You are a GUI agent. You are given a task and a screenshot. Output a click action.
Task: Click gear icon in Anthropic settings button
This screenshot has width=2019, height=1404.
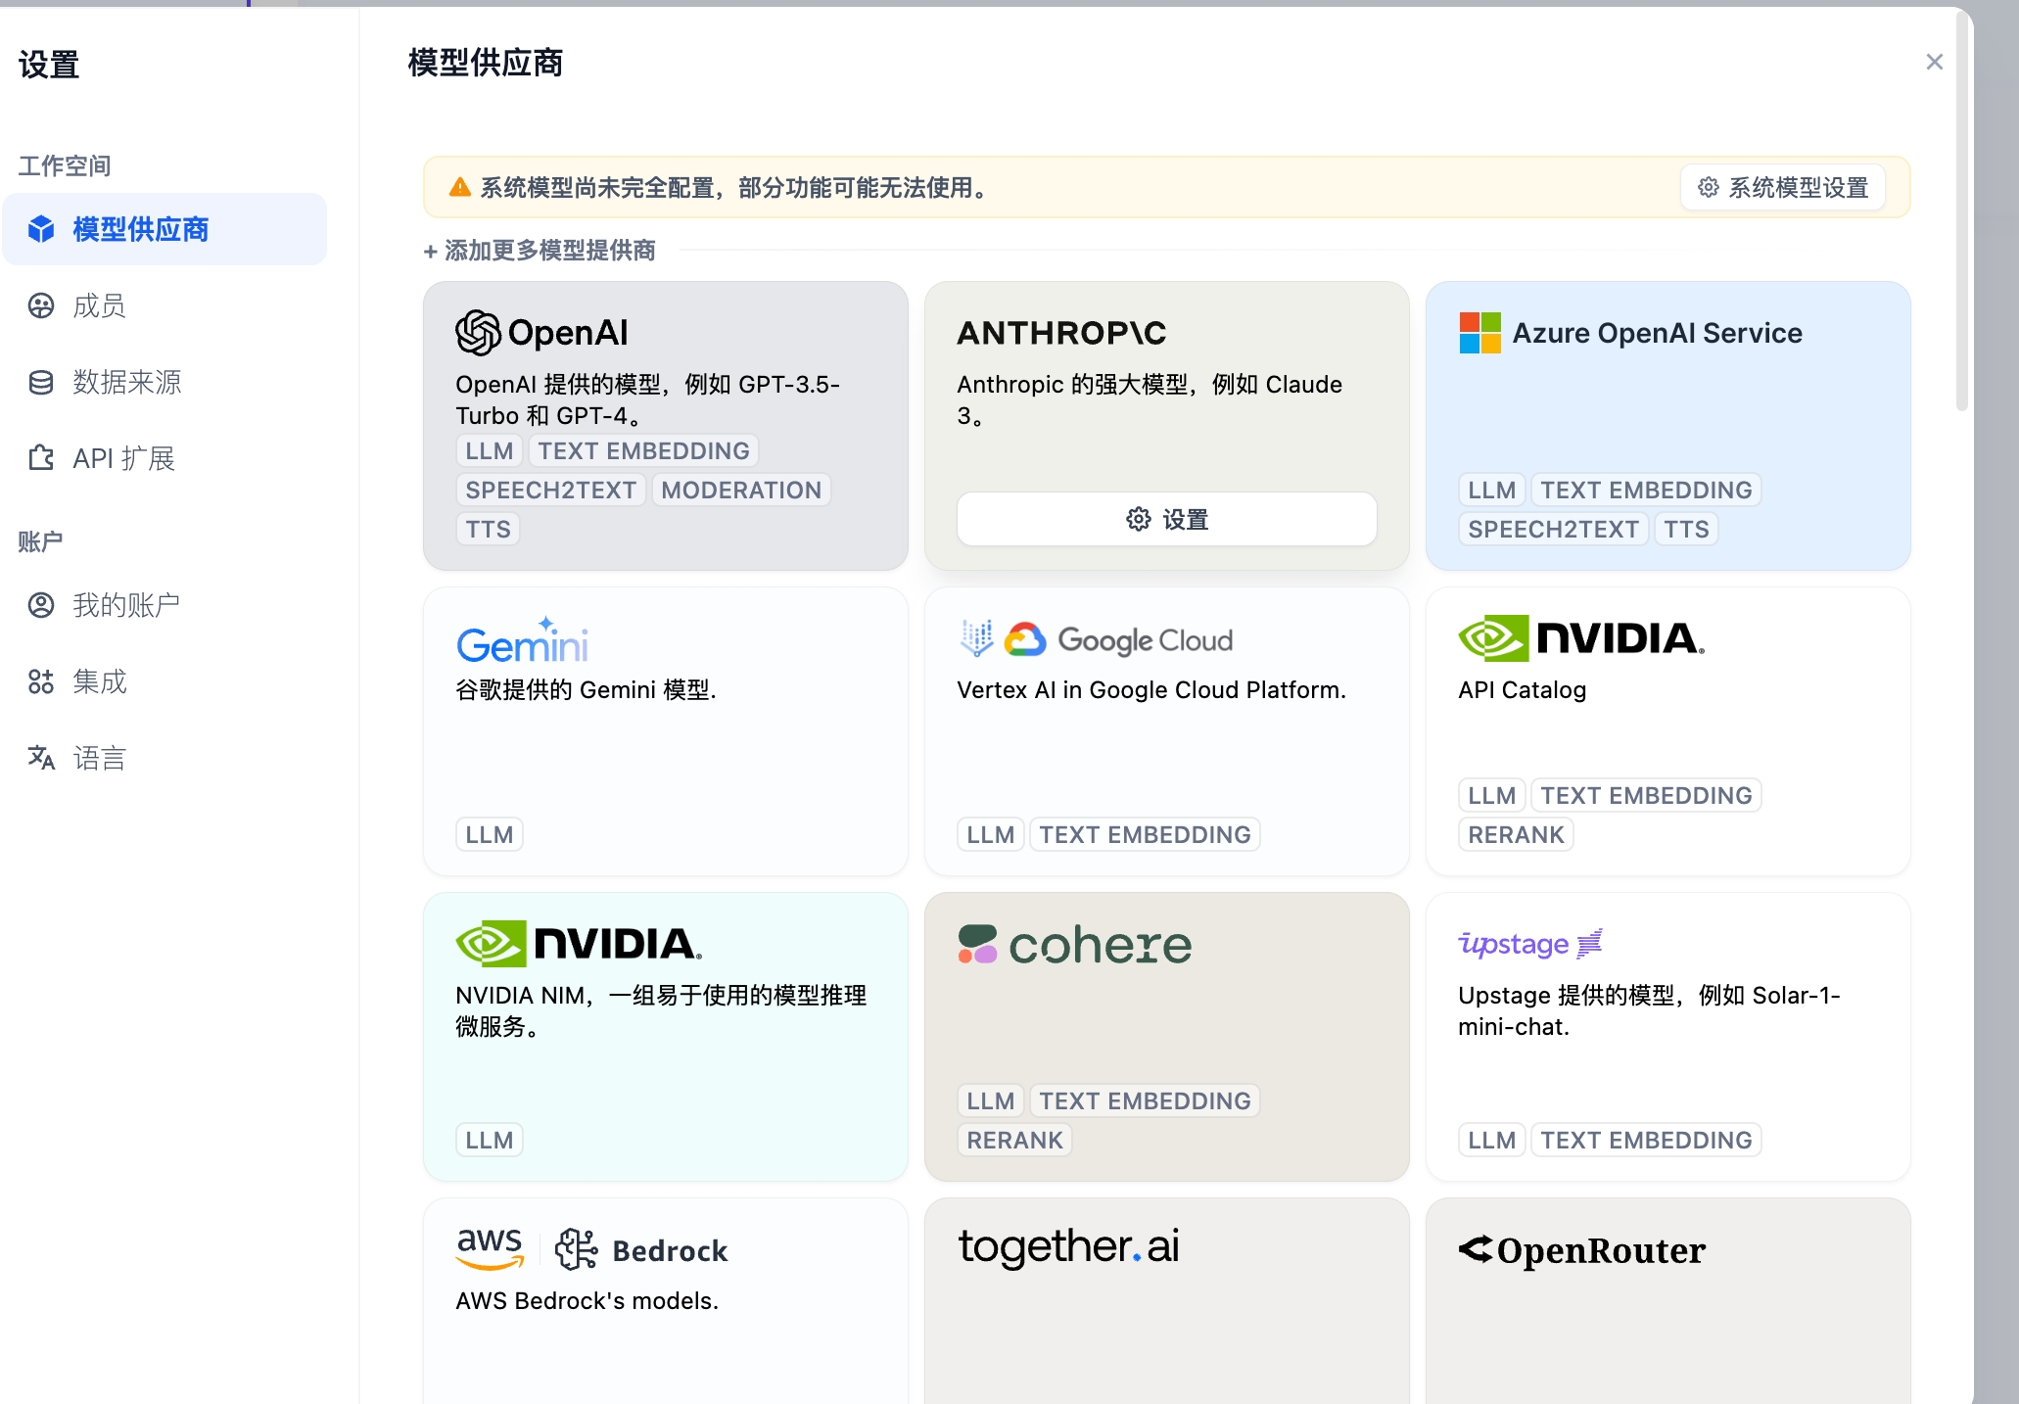tap(1138, 519)
